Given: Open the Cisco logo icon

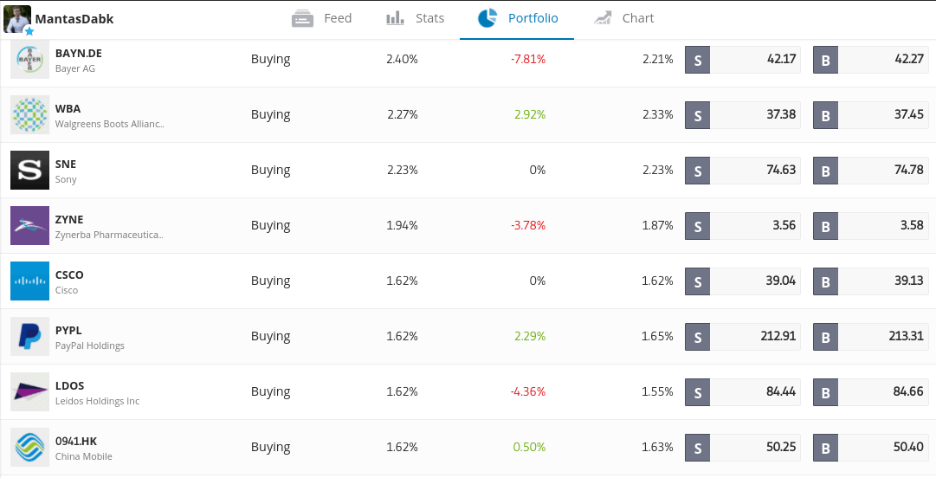Looking at the screenshot, I should (29, 281).
